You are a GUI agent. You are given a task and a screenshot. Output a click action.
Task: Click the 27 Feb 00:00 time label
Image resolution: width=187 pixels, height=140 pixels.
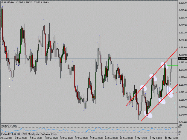pyautogui.click(x=127, y=138)
